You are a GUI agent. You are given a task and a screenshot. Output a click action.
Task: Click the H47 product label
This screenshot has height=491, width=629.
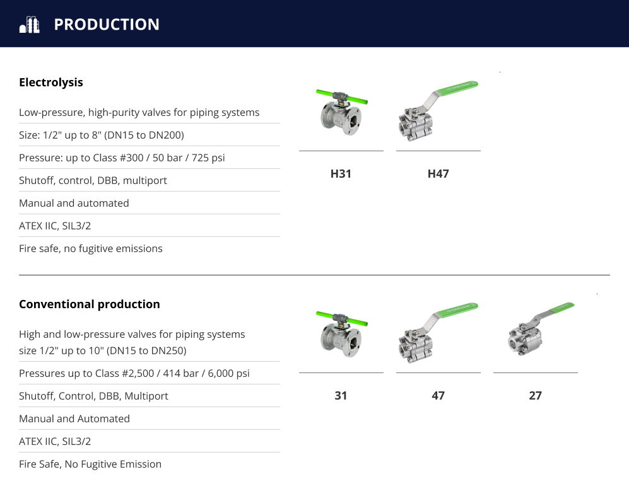[438, 174]
